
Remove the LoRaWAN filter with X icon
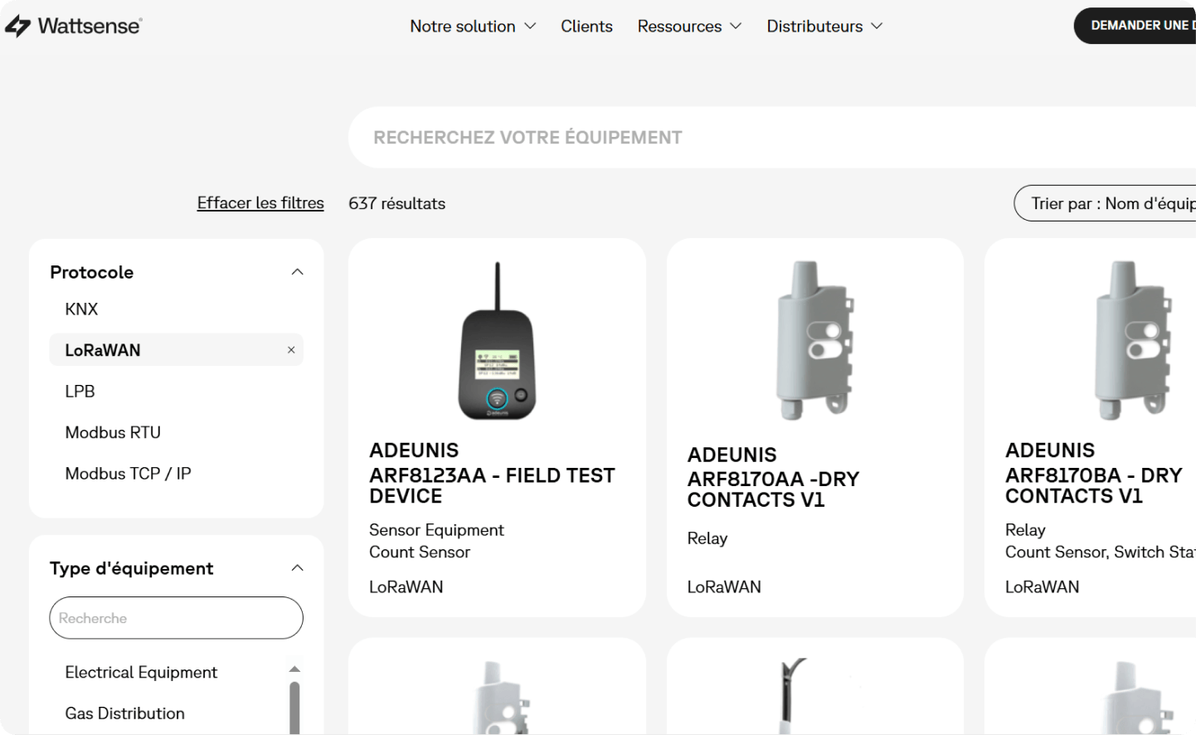(x=291, y=350)
